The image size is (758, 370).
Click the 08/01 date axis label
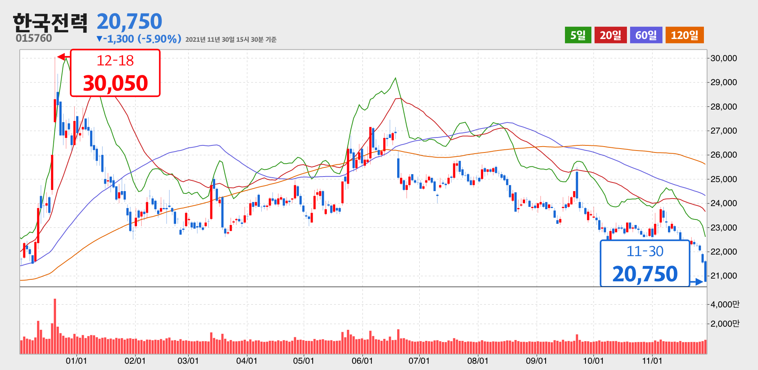tap(478, 361)
